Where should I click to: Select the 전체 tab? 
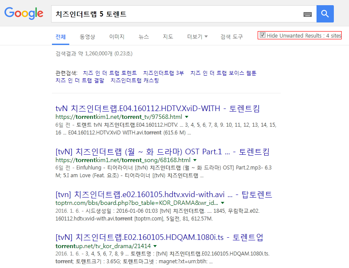click(61, 37)
